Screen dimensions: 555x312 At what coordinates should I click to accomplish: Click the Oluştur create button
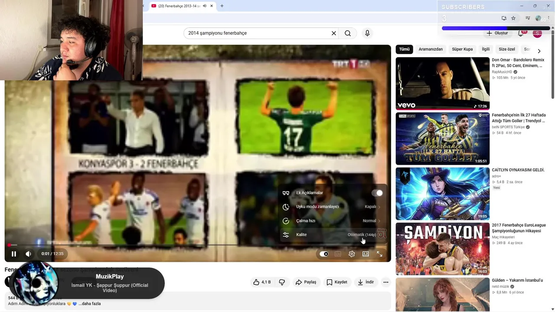tap(496, 33)
